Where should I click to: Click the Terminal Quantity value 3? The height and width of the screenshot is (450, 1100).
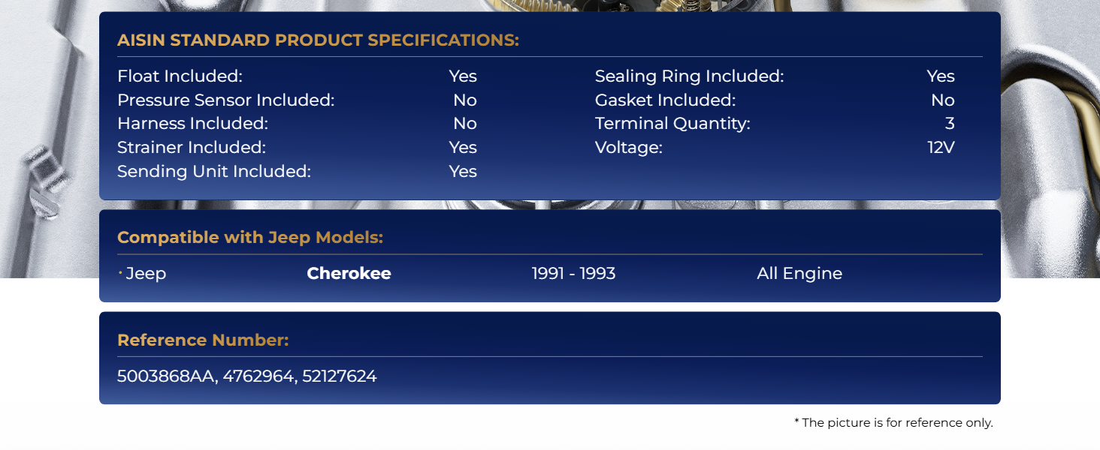click(950, 124)
